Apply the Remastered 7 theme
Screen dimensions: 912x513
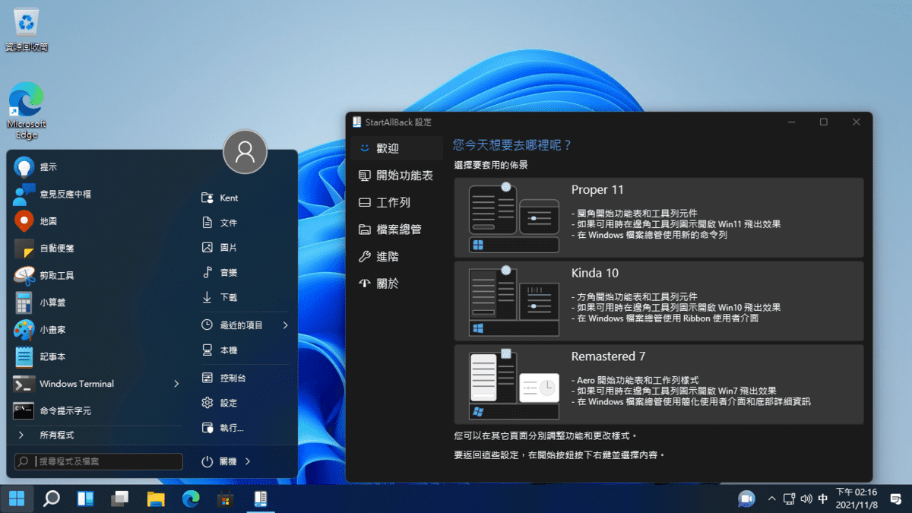[x=658, y=385]
